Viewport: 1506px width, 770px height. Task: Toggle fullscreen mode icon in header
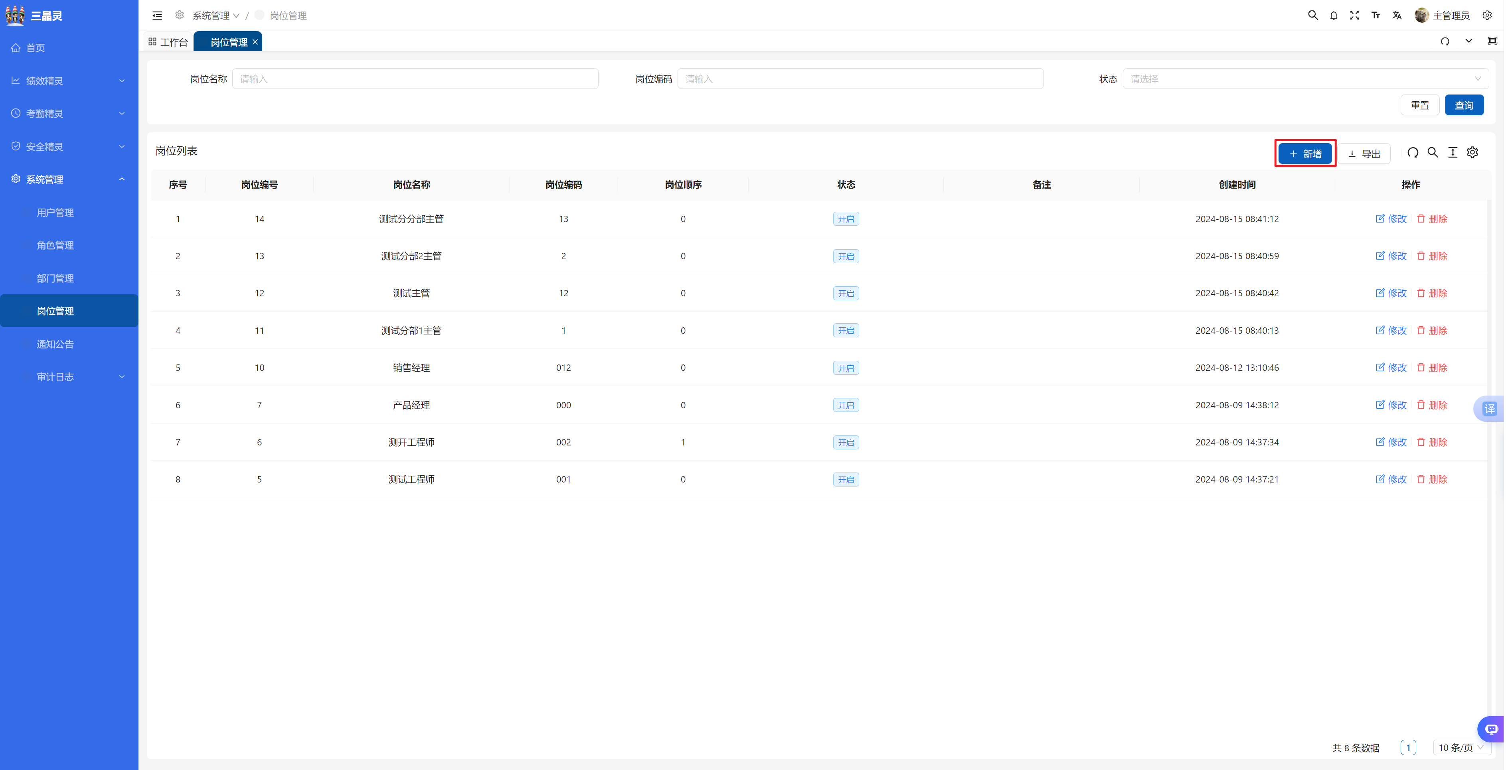point(1355,16)
